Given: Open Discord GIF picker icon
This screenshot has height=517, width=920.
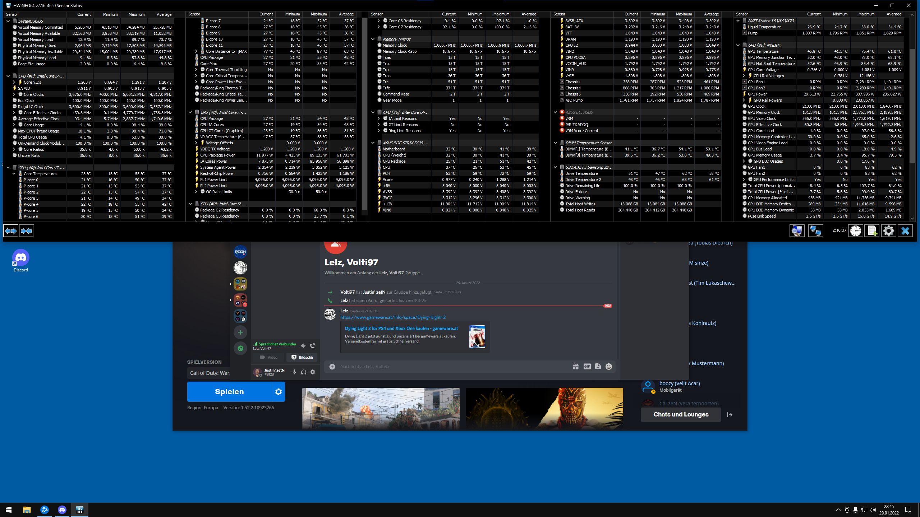Looking at the screenshot, I should click(x=587, y=367).
